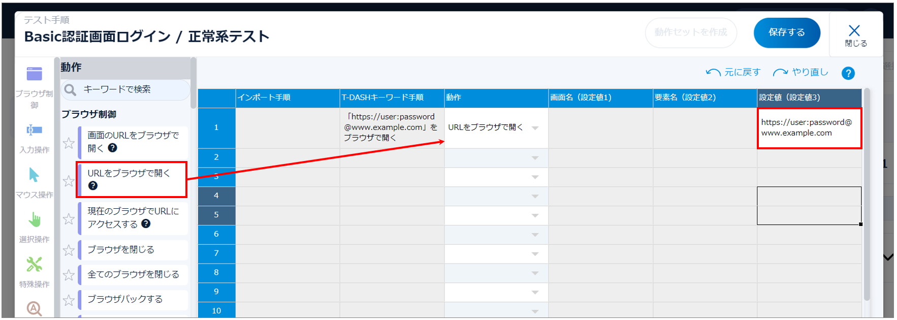Open the ブラウザ制御 category icon

(34, 74)
